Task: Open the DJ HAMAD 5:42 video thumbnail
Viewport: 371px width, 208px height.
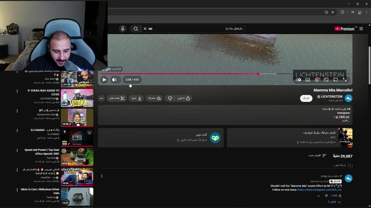Action: tap(77, 138)
